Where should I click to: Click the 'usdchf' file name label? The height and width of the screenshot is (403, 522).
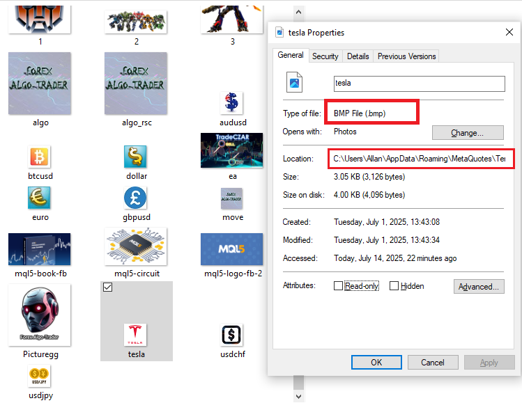tap(233, 354)
